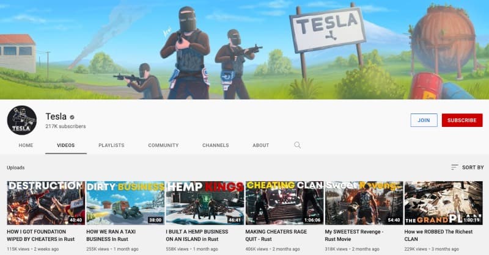Open the PLAYLISTS tab
Image resolution: width=489 pixels, height=255 pixels.
coord(111,145)
